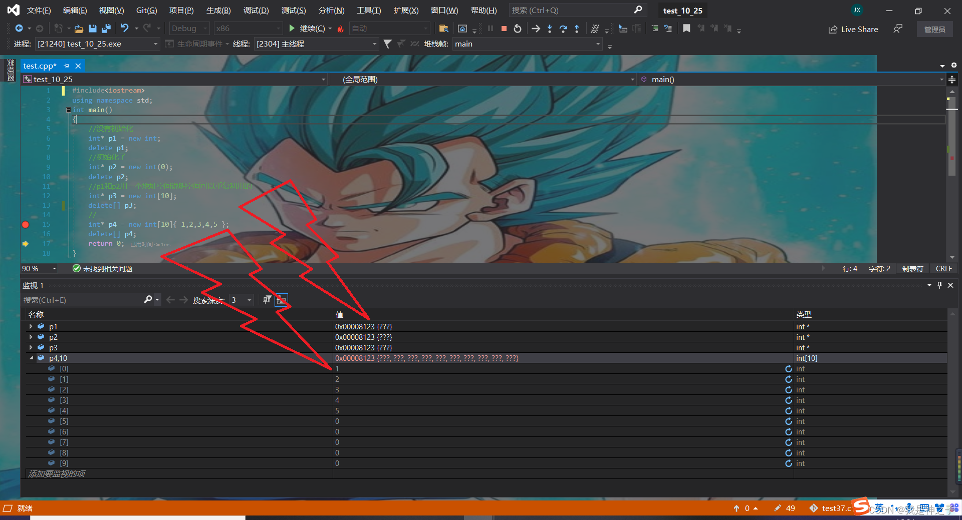Image resolution: width=962 pixels, height=520 pixels.
Task: Click the JX account avatar
Action: pyautogui.click(x=857, y=10)
